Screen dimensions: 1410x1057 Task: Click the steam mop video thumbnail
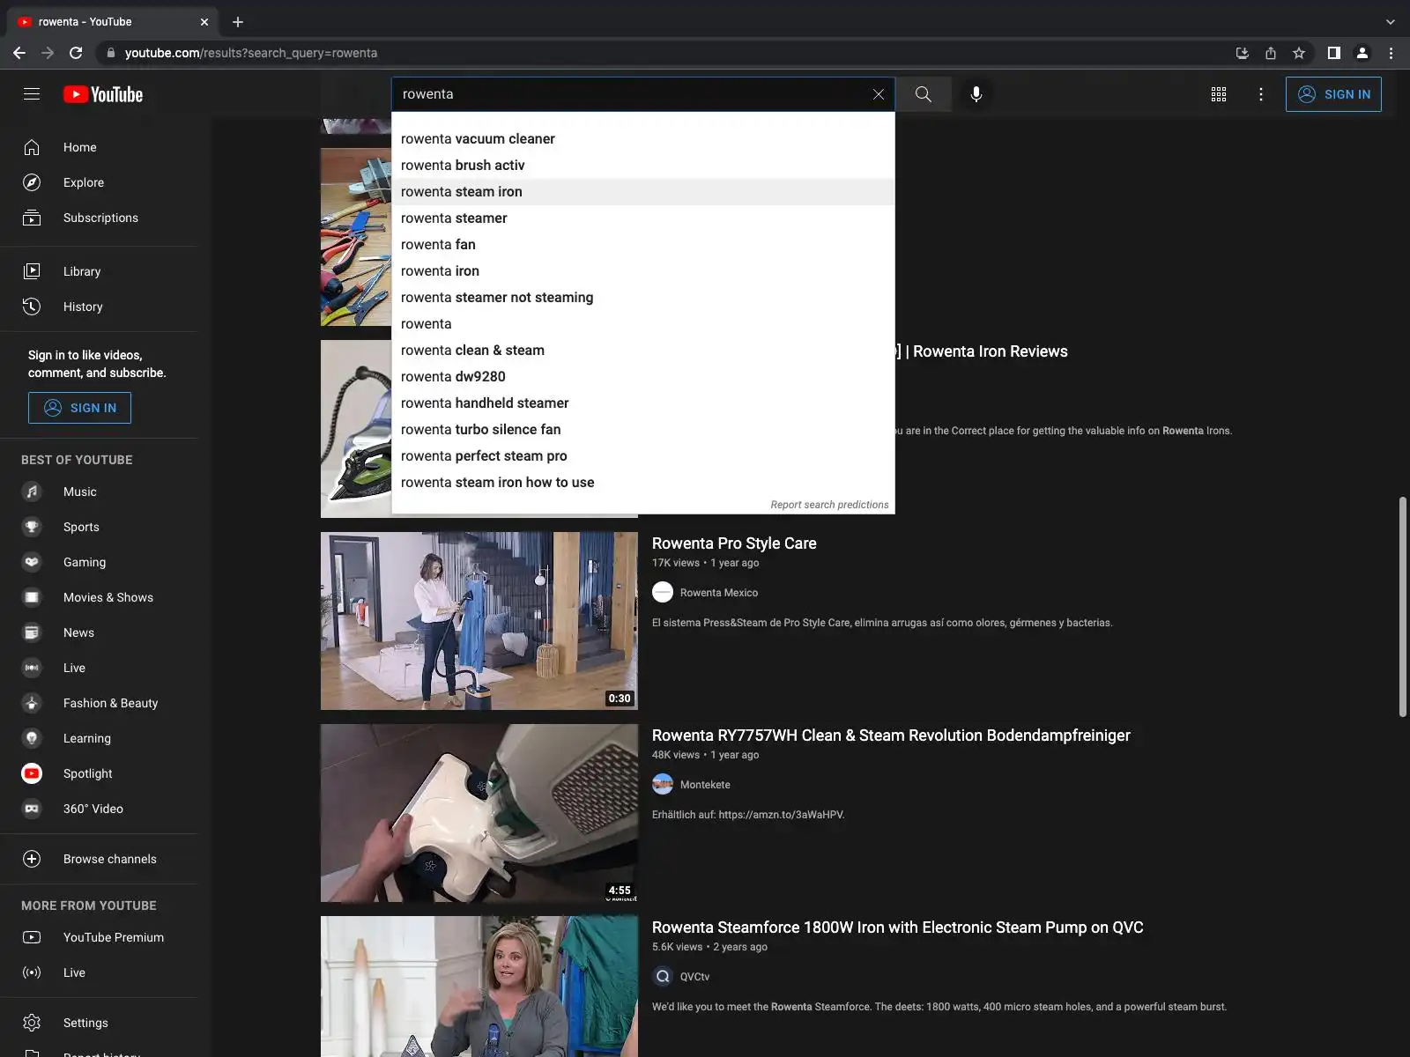point(479,813)
